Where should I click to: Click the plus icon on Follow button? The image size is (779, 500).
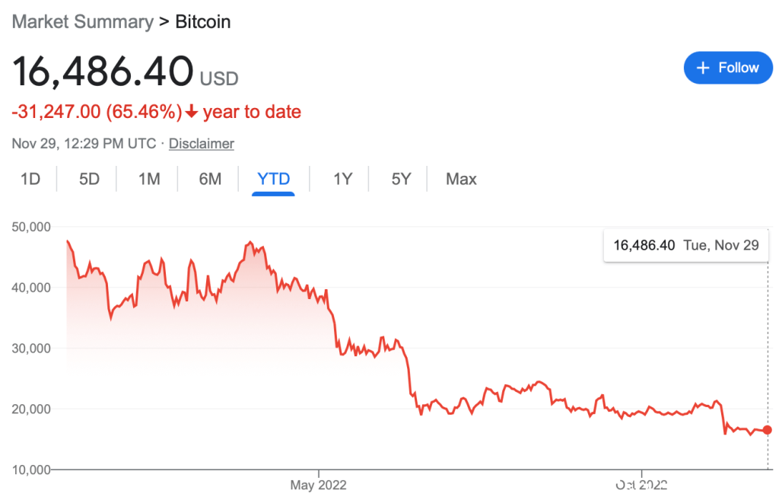point(703,68)
